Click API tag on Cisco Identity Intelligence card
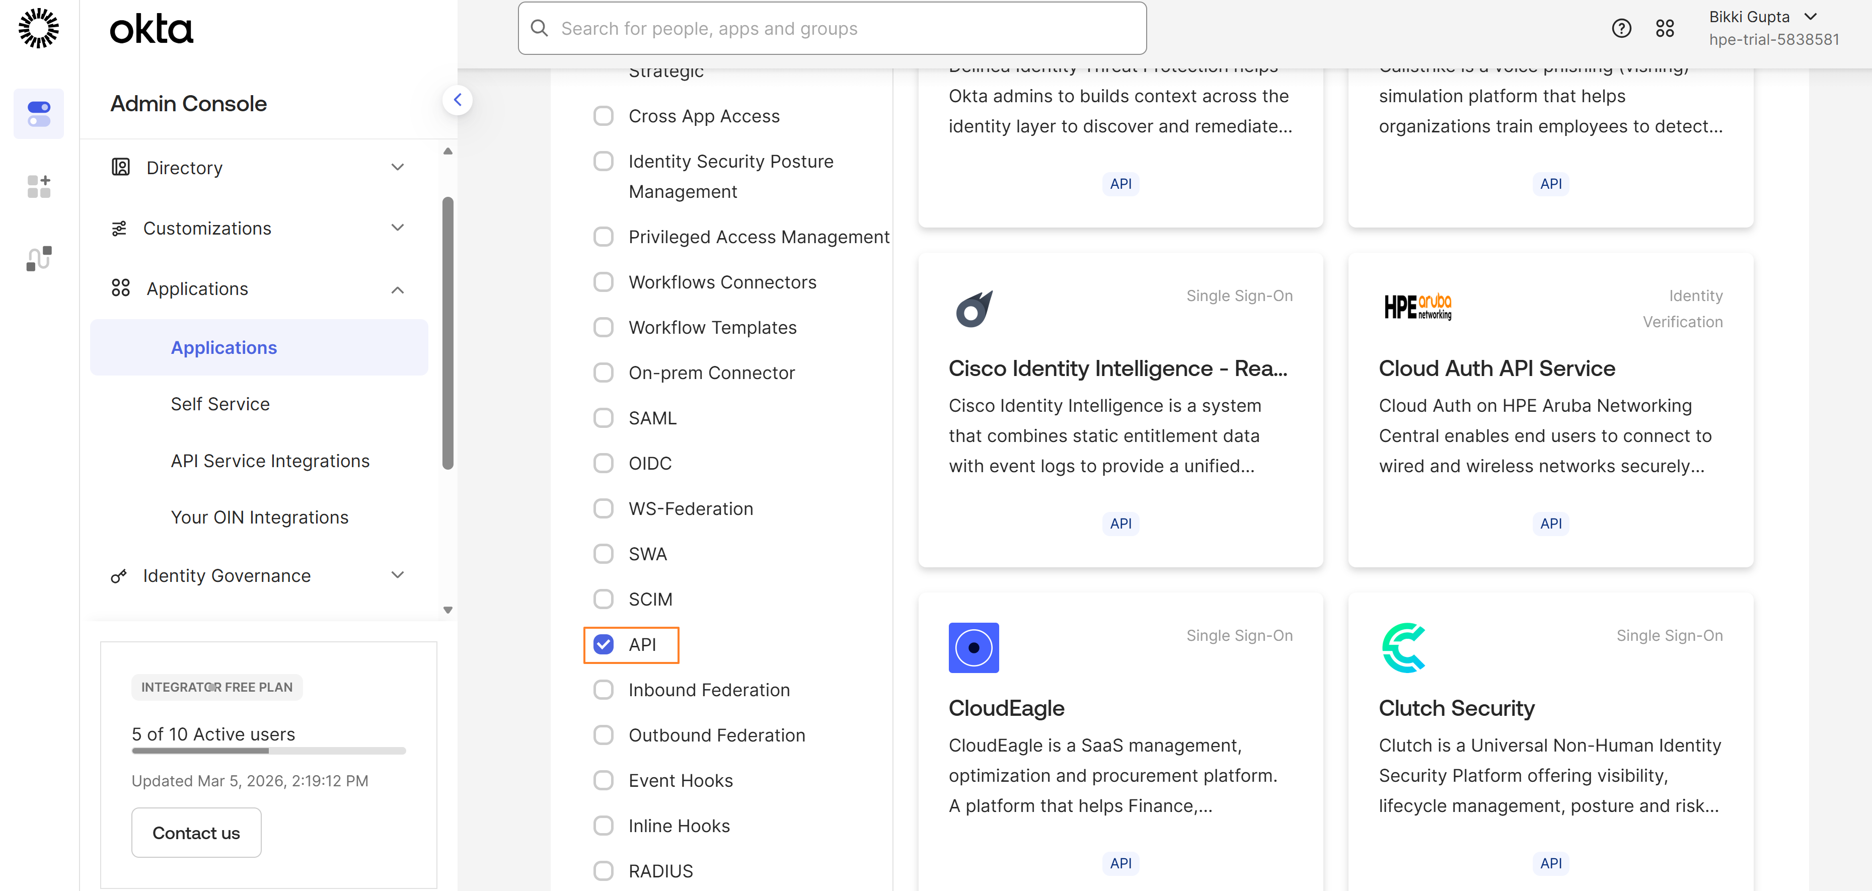The height and width of the screenshot is (891, 1872). pos(1120,523)
